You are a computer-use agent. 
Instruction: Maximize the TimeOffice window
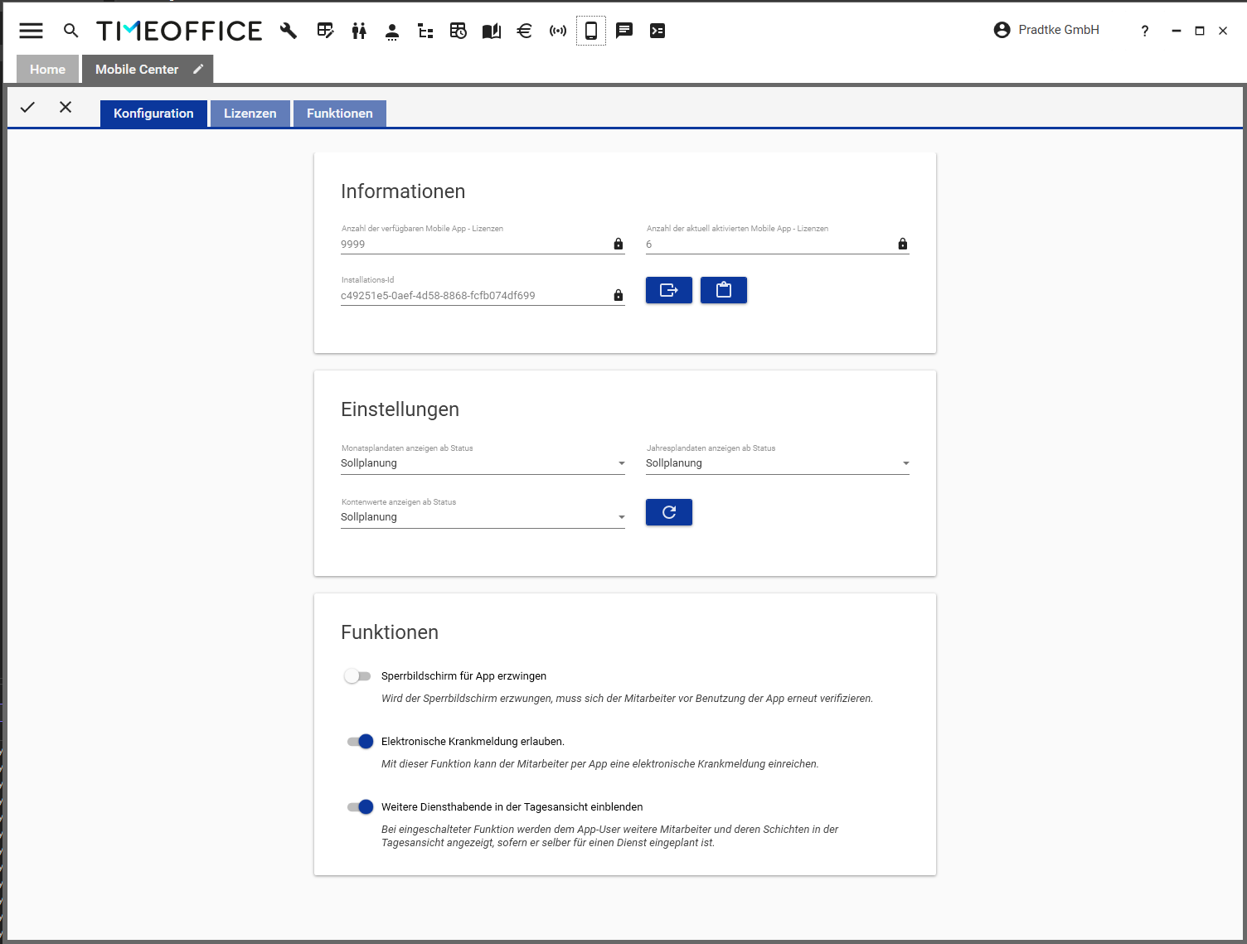tap(1199, 31)
